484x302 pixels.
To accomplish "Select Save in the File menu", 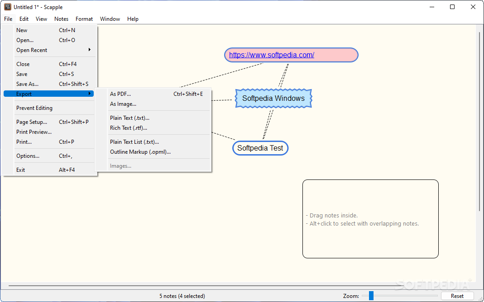I will click(x=49, y=74).
